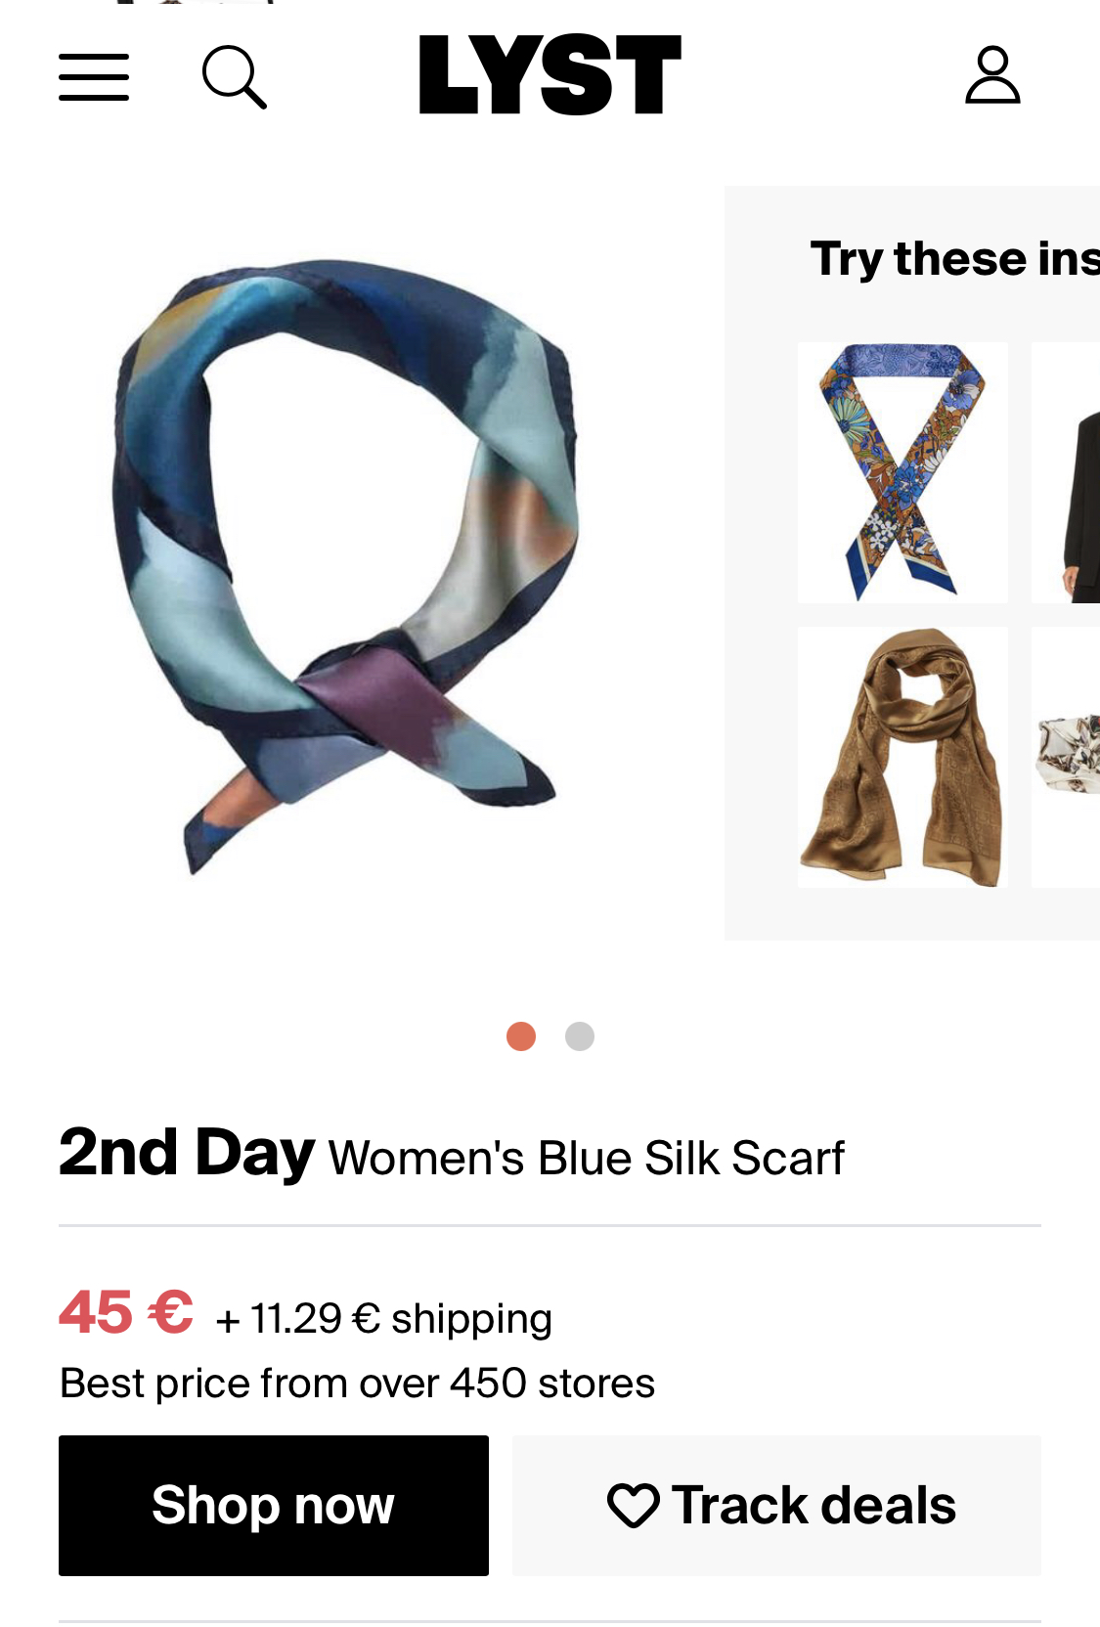This screenshot has width=1100, height=1627.
Task: Open the partially visible black suit thumbnail
Action: coord(1066,472)
